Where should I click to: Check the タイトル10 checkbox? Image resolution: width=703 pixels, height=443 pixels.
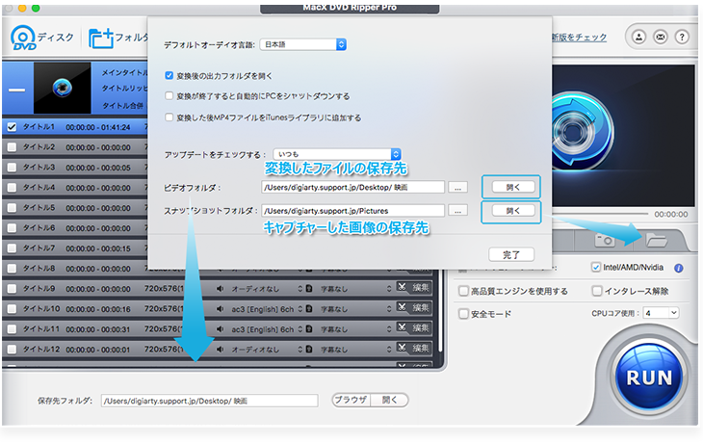[13, 309]
